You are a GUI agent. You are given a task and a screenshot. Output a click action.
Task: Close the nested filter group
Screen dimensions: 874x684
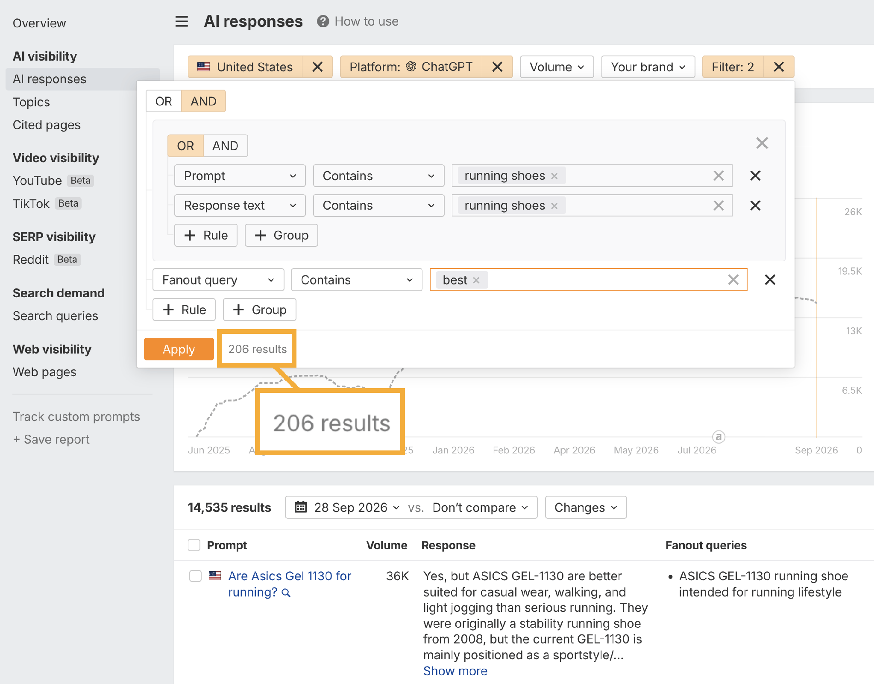tap(762, 143)
